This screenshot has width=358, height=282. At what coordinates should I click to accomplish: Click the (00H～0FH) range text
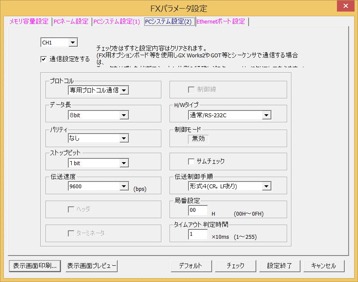249,214
